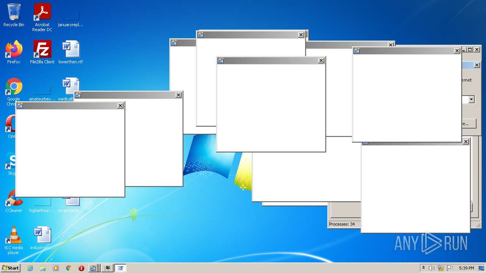This screenshot has width=486, height=273.
Task: Open Opera from the taskbar
Action: pyautogui.click(x=81, y=268)
